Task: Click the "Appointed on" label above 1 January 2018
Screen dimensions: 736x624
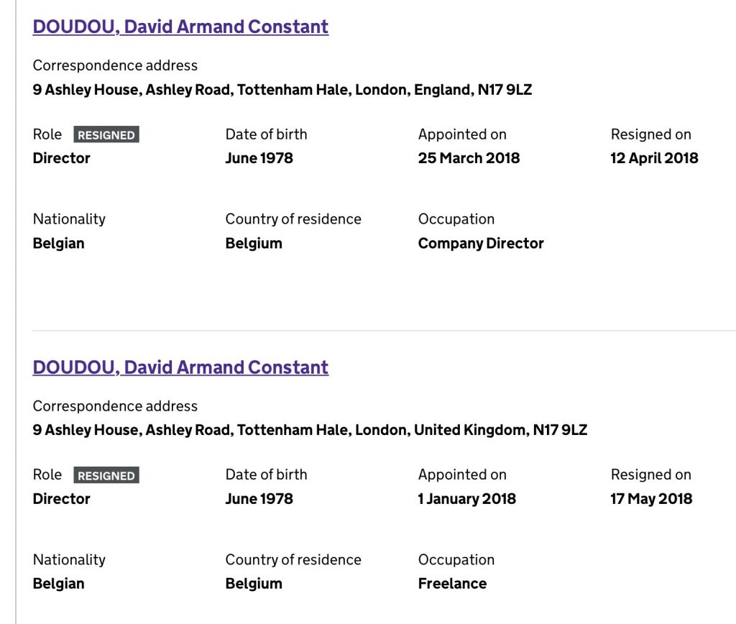Action: 462,475
